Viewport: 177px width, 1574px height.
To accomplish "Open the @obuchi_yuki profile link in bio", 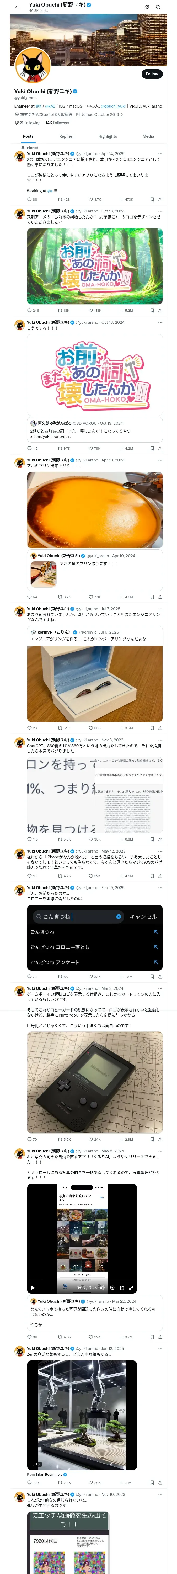I will 113,106.
